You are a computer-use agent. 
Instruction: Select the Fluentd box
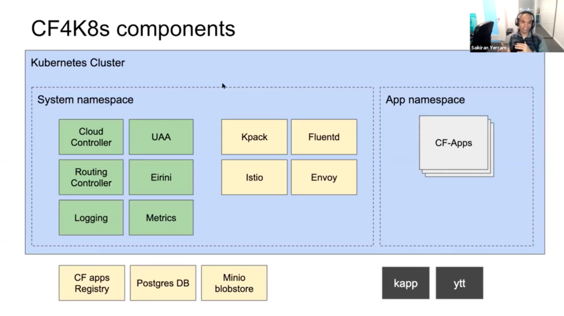click(324, 137)
